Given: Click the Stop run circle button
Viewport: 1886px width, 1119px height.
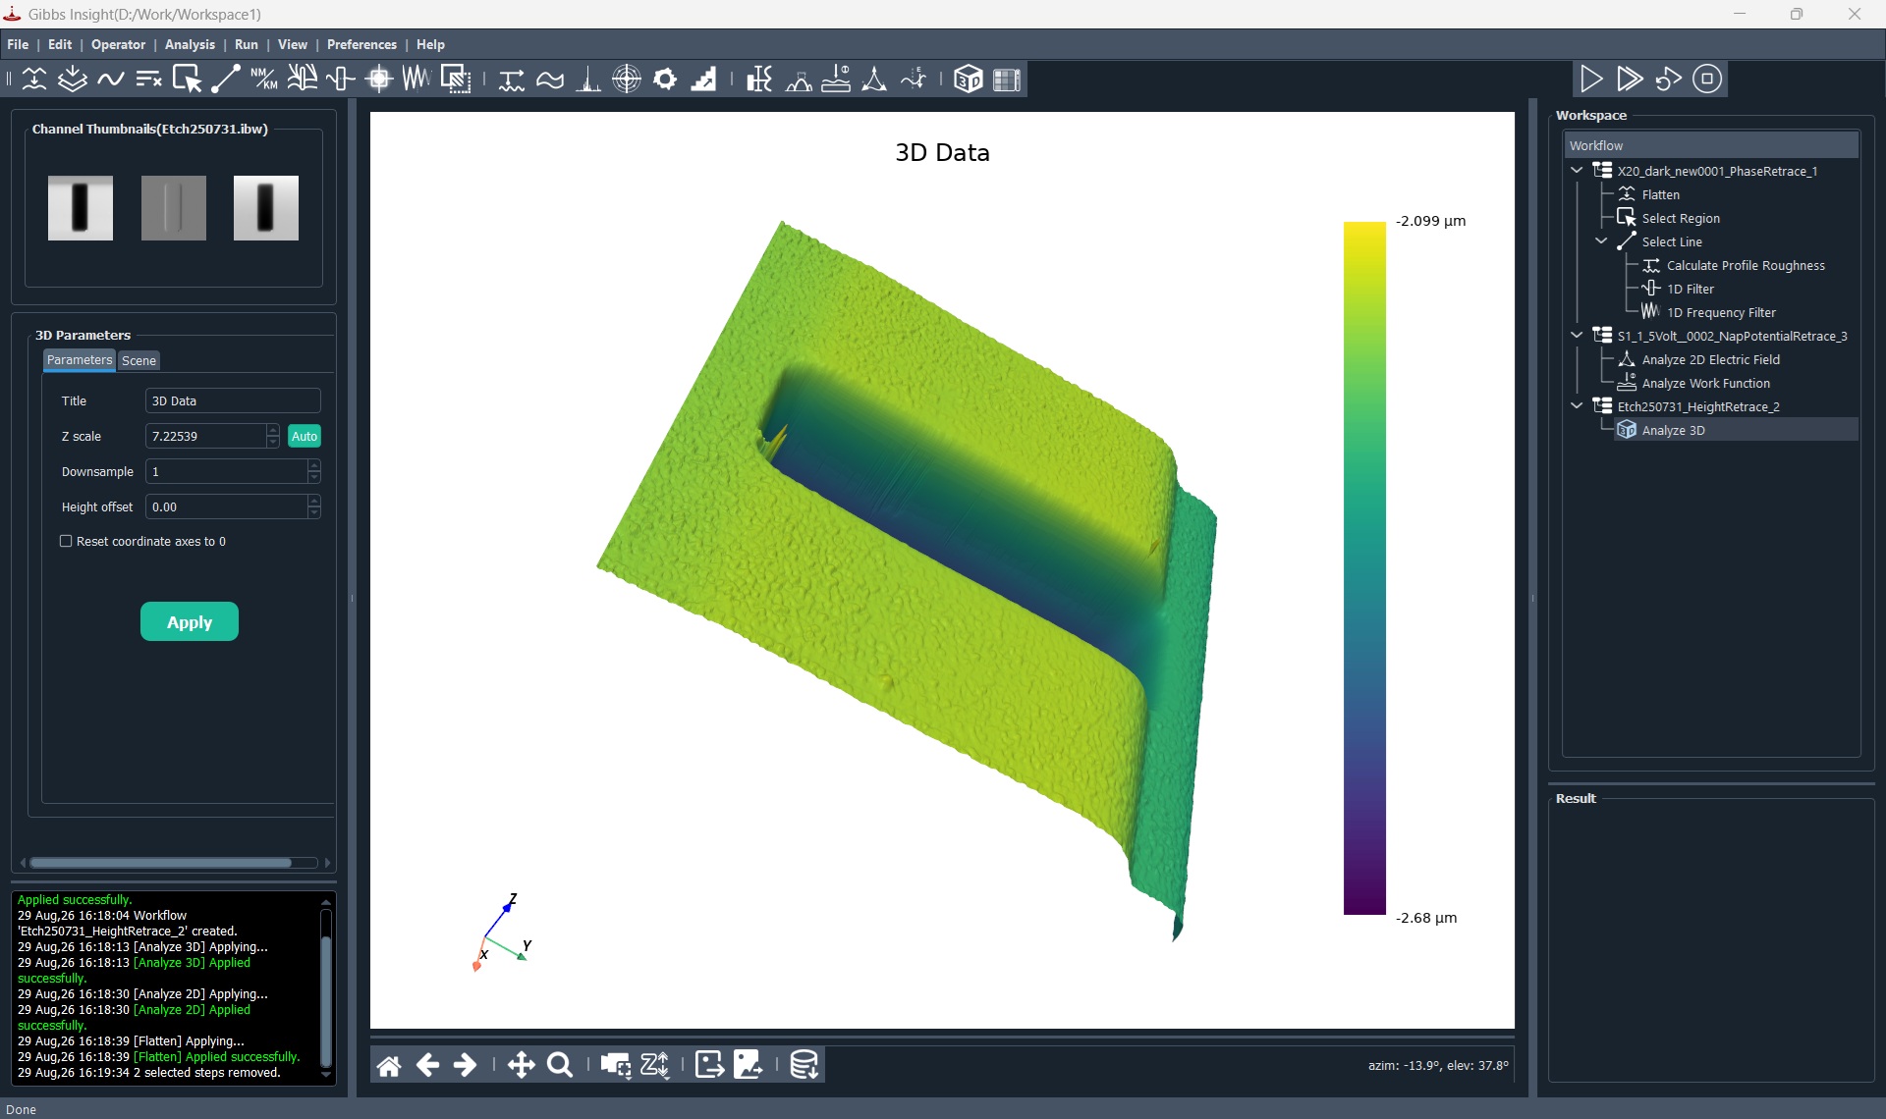Looking at the screenshot, I should pyautogui.click(x=1707, y=79).
